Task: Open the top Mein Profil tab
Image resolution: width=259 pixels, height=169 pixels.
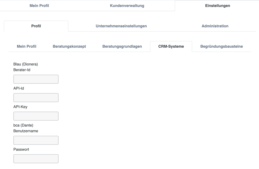Action: pyautogui.click(x=39, y=6)
